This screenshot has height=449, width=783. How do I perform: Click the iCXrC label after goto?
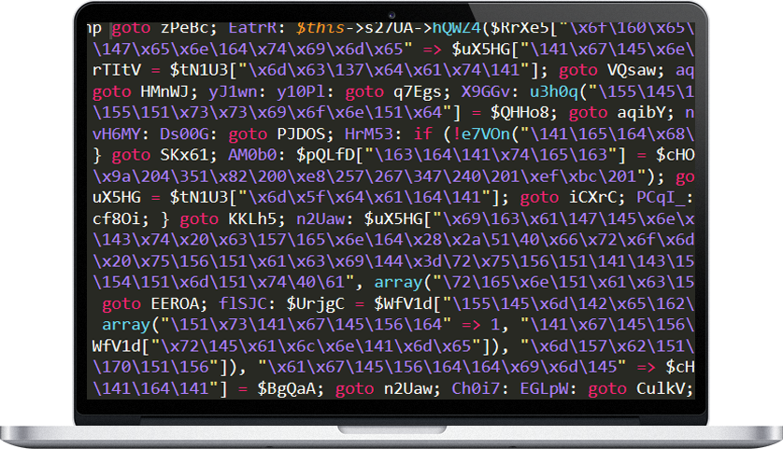point(592,198)
